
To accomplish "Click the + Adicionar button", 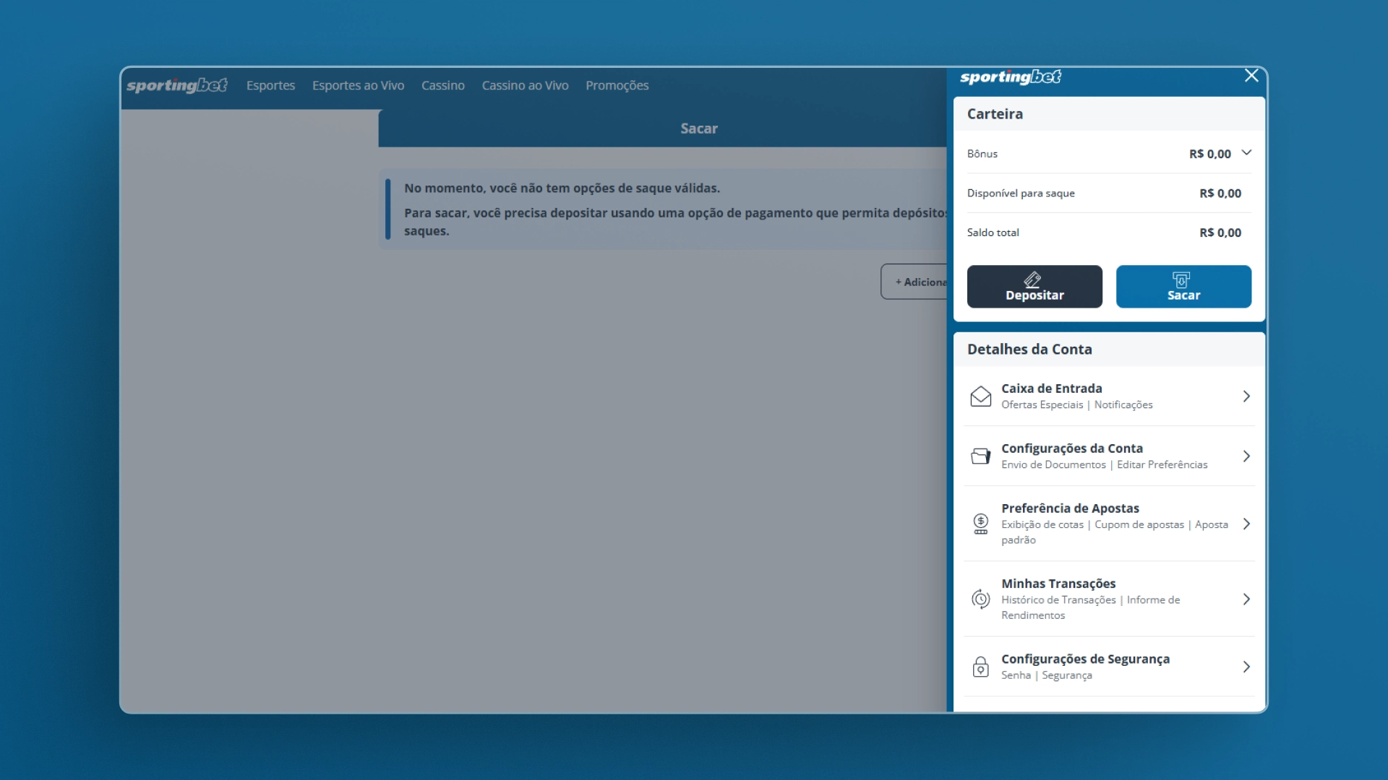I will [915, 282].
